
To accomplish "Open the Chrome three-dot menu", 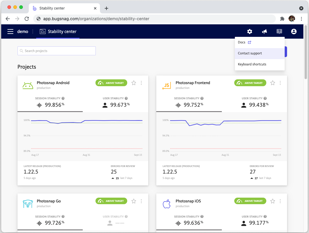I will [x=301, y=19].
